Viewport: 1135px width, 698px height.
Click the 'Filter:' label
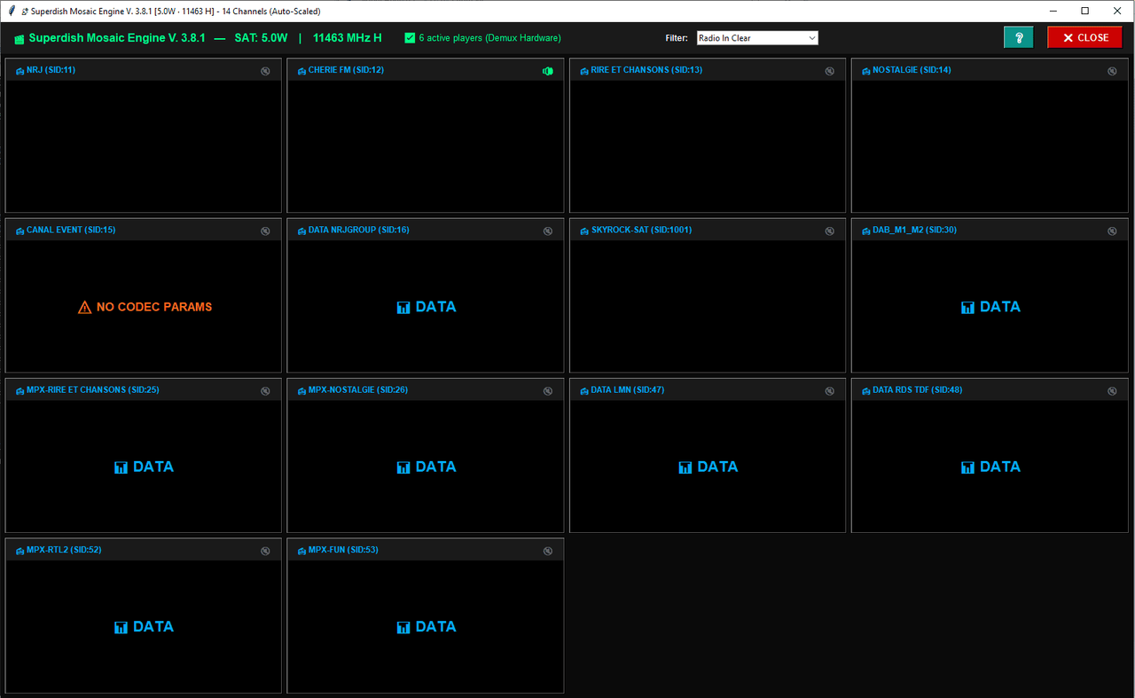tap(677, 38)
